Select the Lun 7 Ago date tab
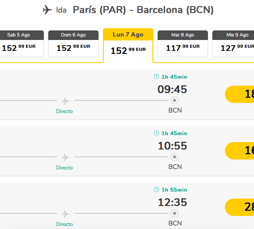Image resolution: width=254 pixels, height=229 pixels. [x=128, y=45]
